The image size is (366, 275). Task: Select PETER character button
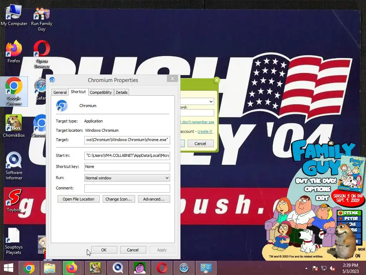tap(350, 218)
